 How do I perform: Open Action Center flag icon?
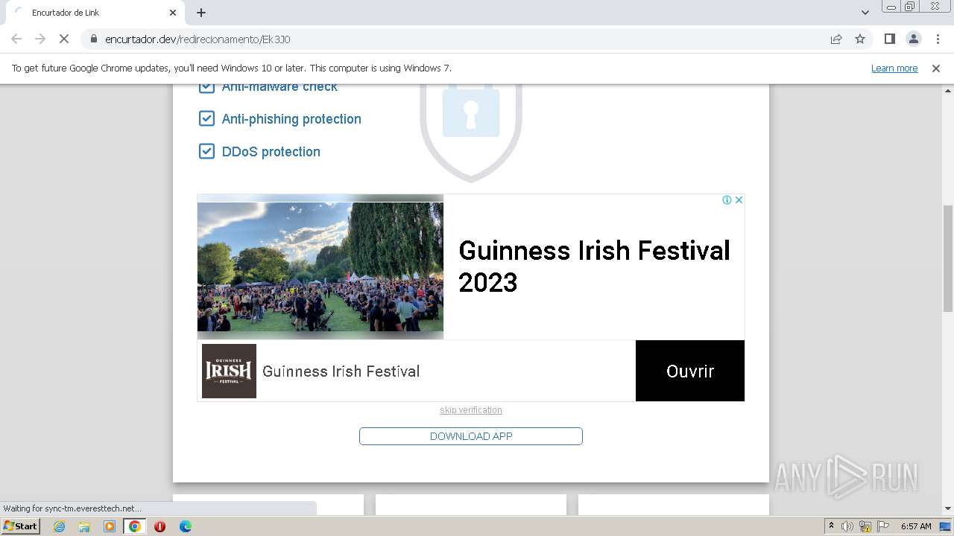[883, 526]
